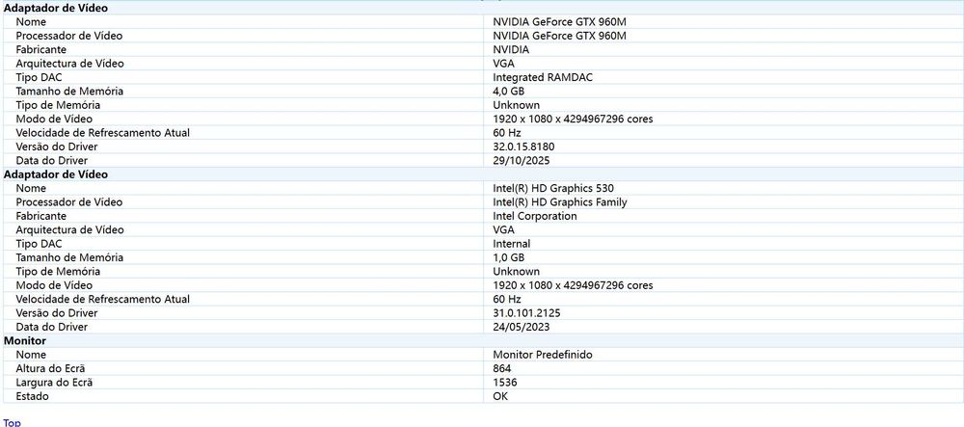
Task: Select the driver date "24/05/2023"
Action: pos(521,327)
